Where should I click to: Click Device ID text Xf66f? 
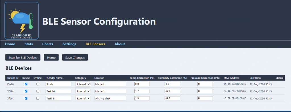[11, 98]
